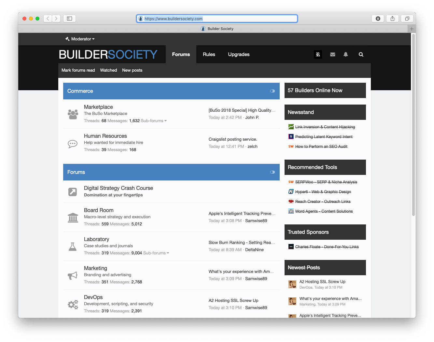Click the Marketing megaphone icon
This screenshot has height=342, width=434.
click(x=73, y=276)
